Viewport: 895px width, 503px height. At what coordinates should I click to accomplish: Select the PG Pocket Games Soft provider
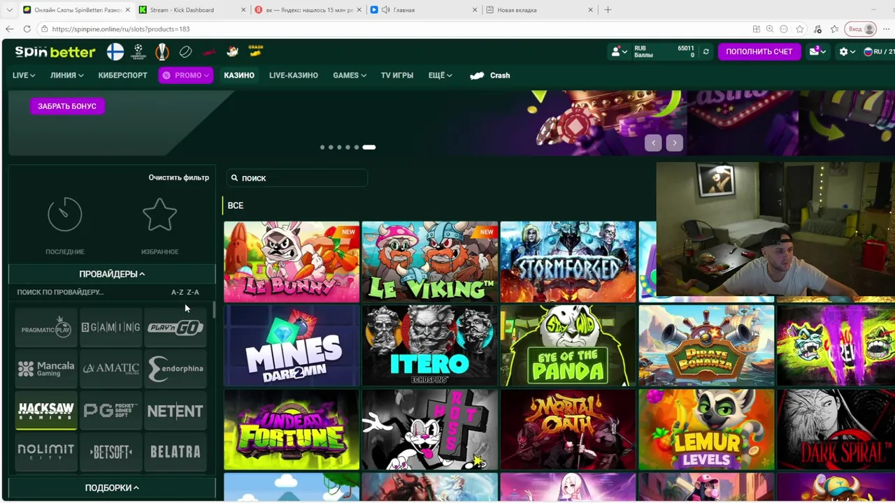[x=110, y=411]
